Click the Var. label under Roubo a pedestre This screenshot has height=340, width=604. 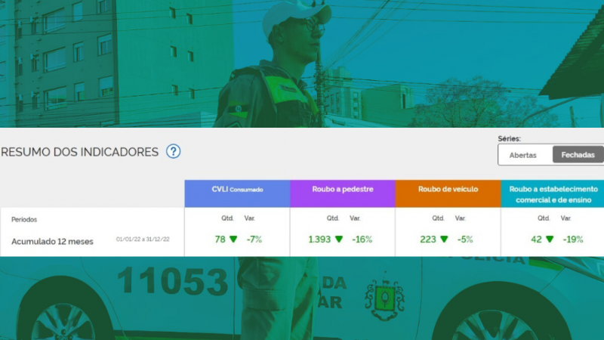[x=355, y=218]
